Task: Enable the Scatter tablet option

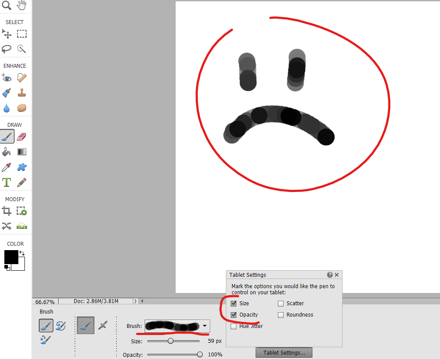Action: pos(280,303)
